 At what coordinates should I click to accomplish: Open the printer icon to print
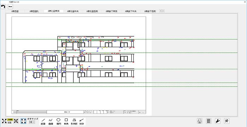[x=200, y=121]
